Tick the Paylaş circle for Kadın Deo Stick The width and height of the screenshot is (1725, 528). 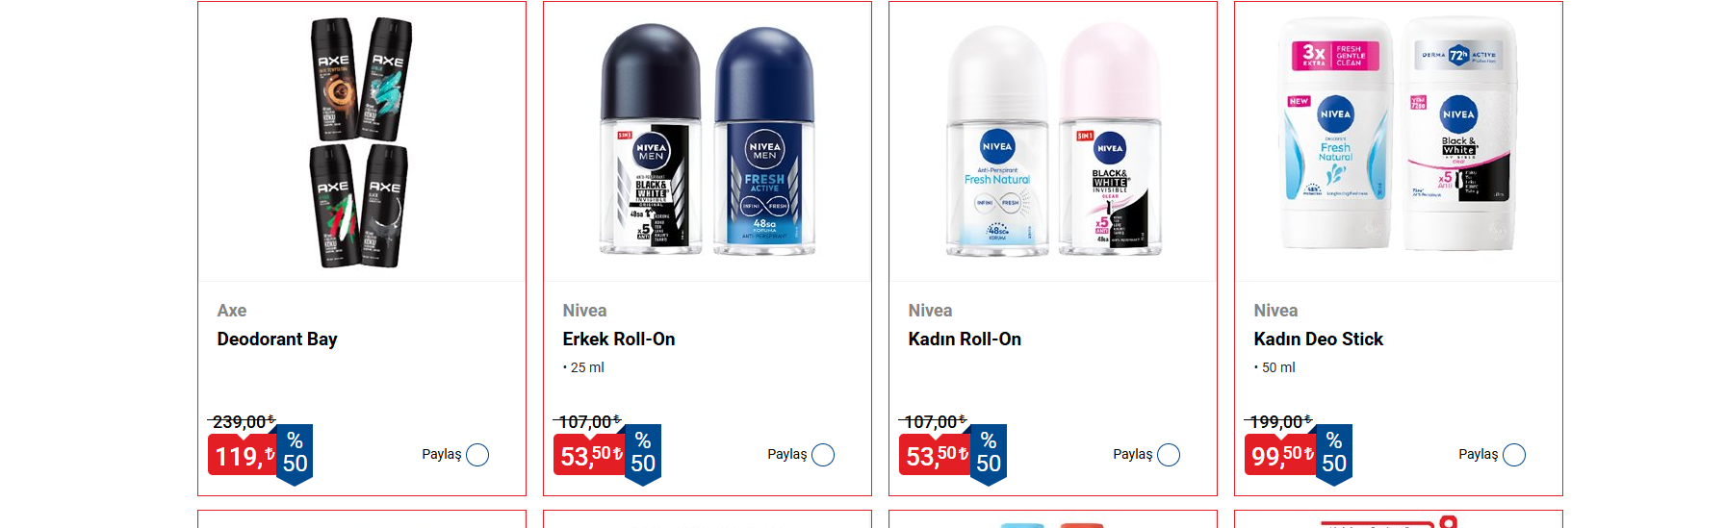(1514, 455)
